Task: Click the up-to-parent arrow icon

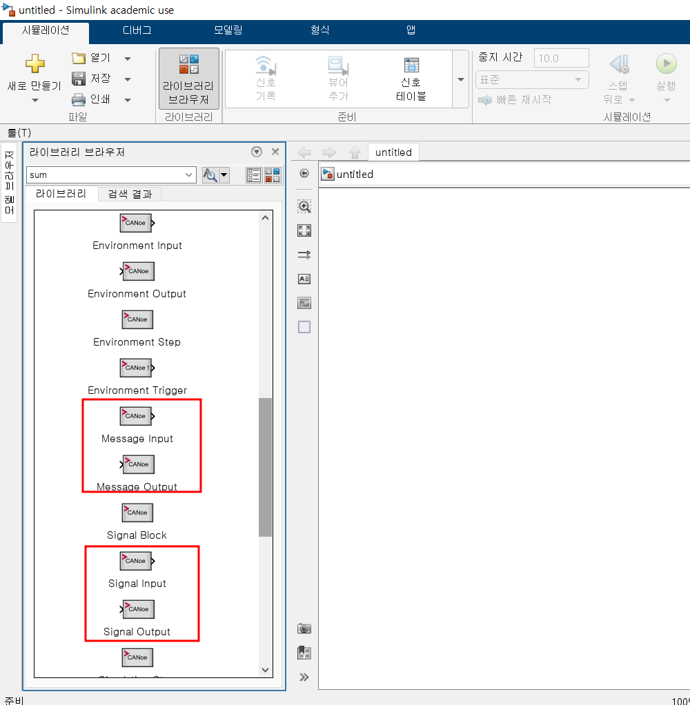Action: (x=355, y=152)
